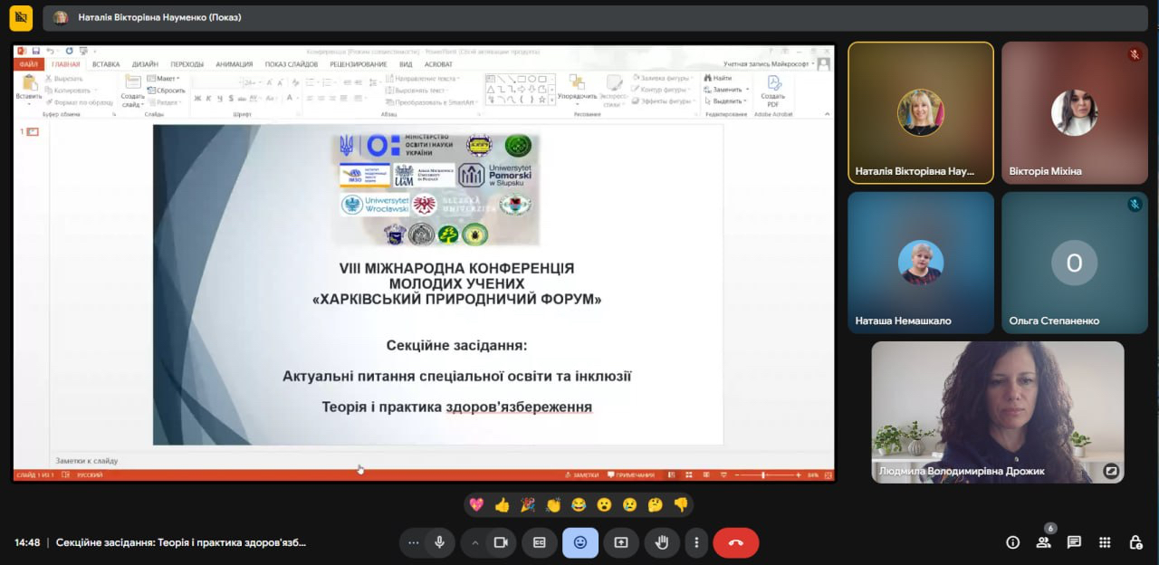This screenshot has height=565, width=1159.
Task: Send the laughing face reaction
Action: tap(579, 504)
